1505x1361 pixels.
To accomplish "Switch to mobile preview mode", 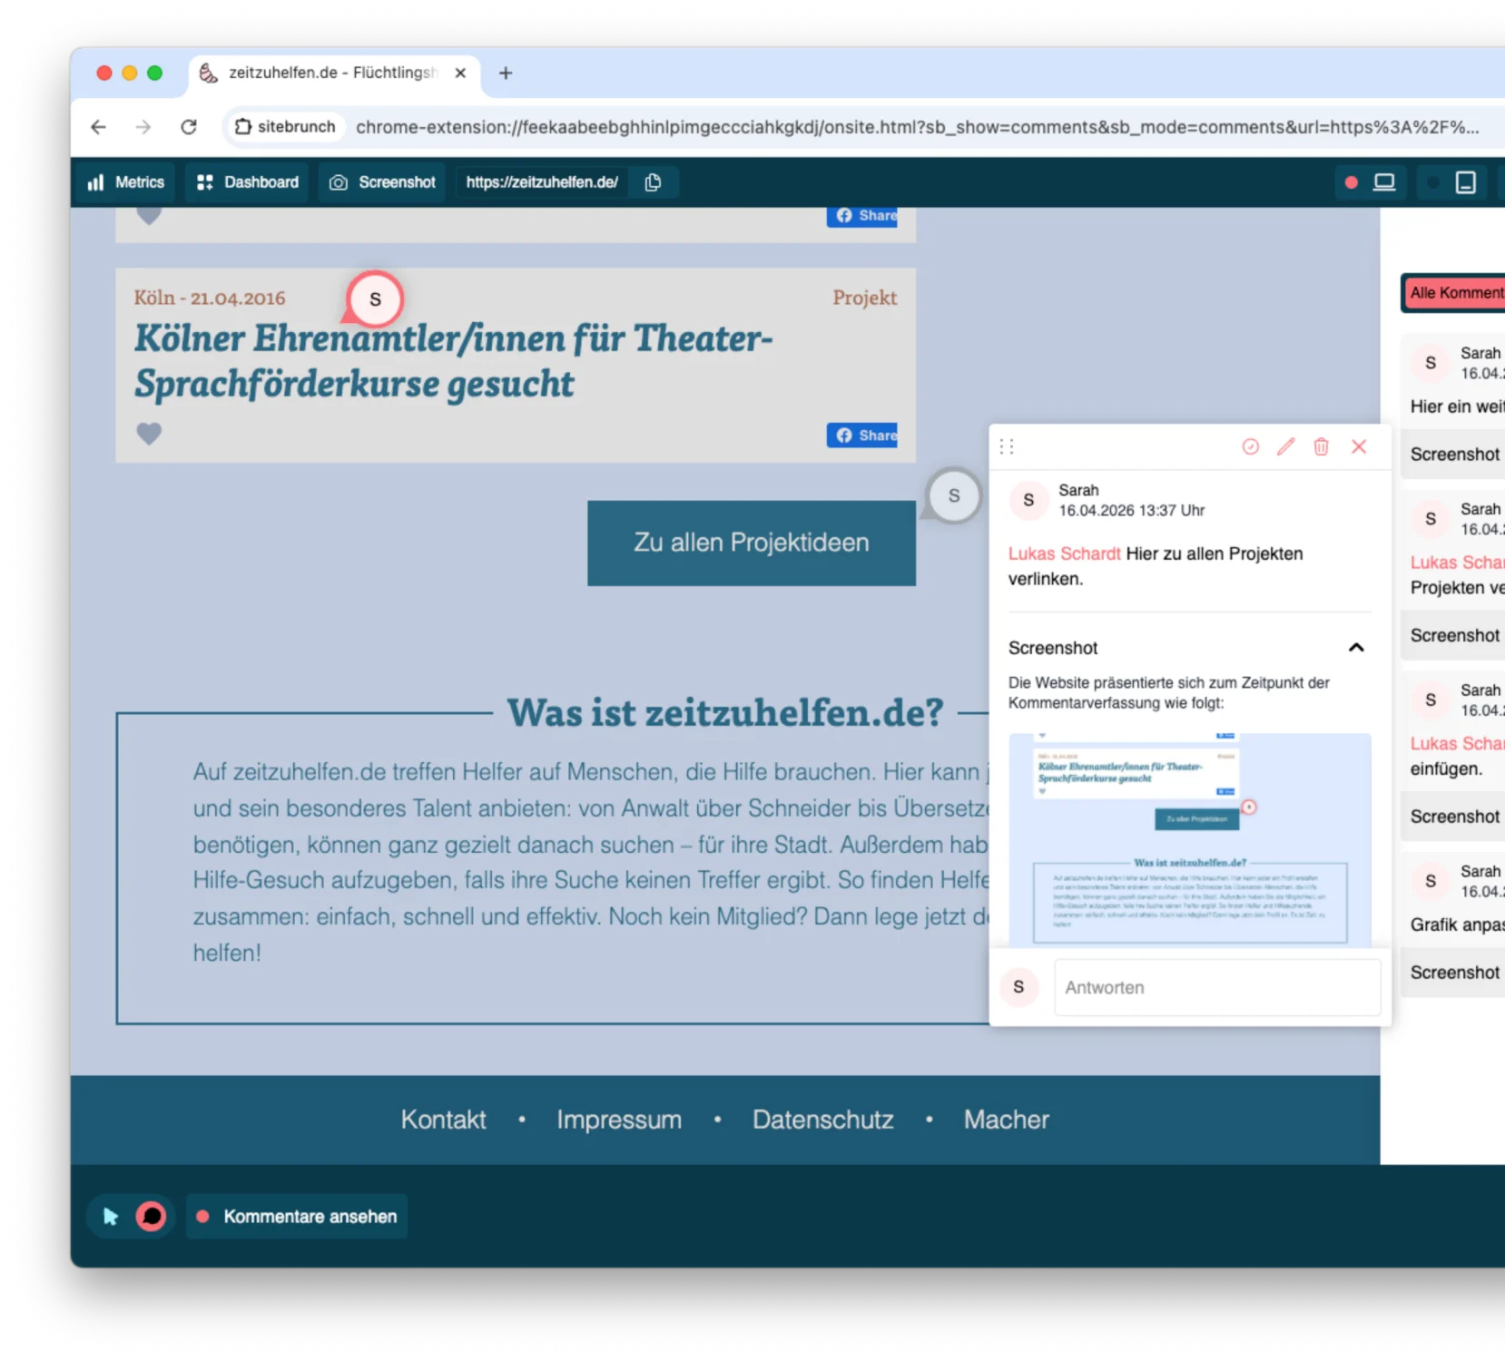I will pos(1466,182).
